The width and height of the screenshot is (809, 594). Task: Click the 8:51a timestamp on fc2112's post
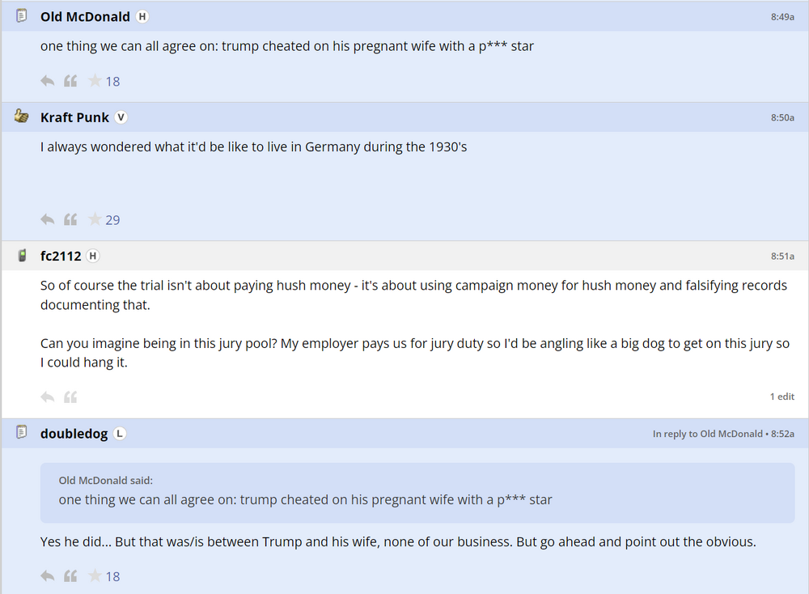[782, 257]
